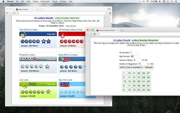Click the volume icon in the menu bar
The image size is (180, 113).
[x=160, y=1]
